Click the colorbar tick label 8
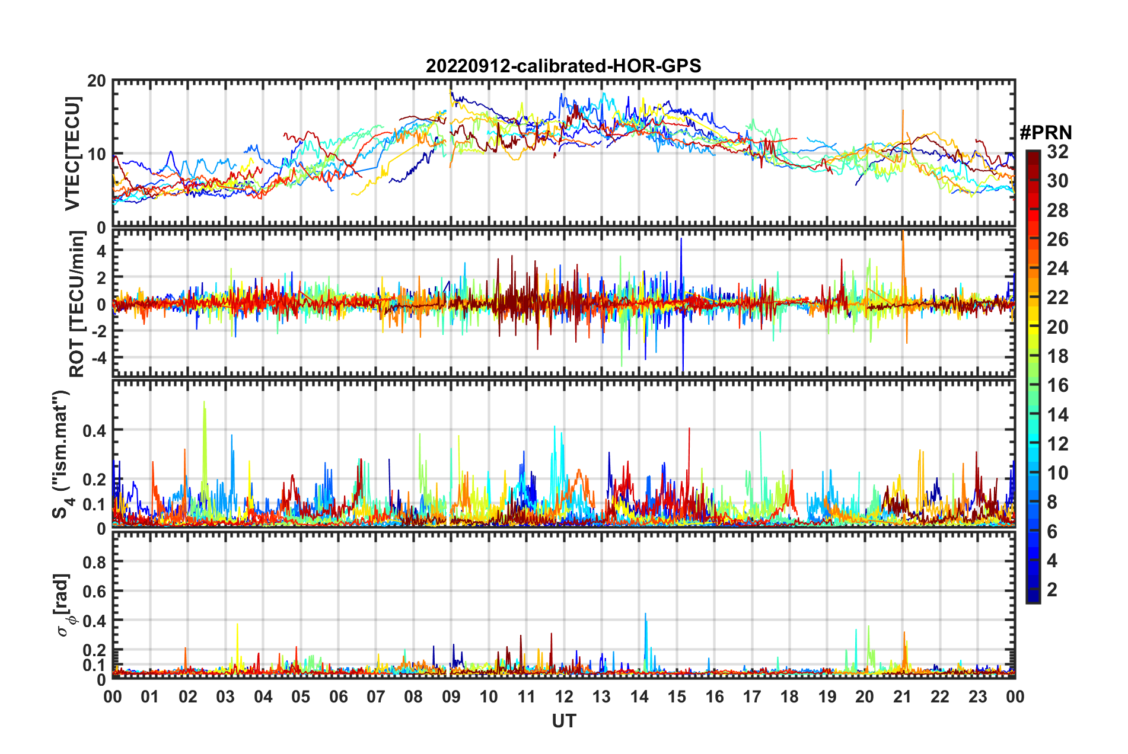Image resolution: width=1128 pixels, height=754 pixels. point(1052,502)
